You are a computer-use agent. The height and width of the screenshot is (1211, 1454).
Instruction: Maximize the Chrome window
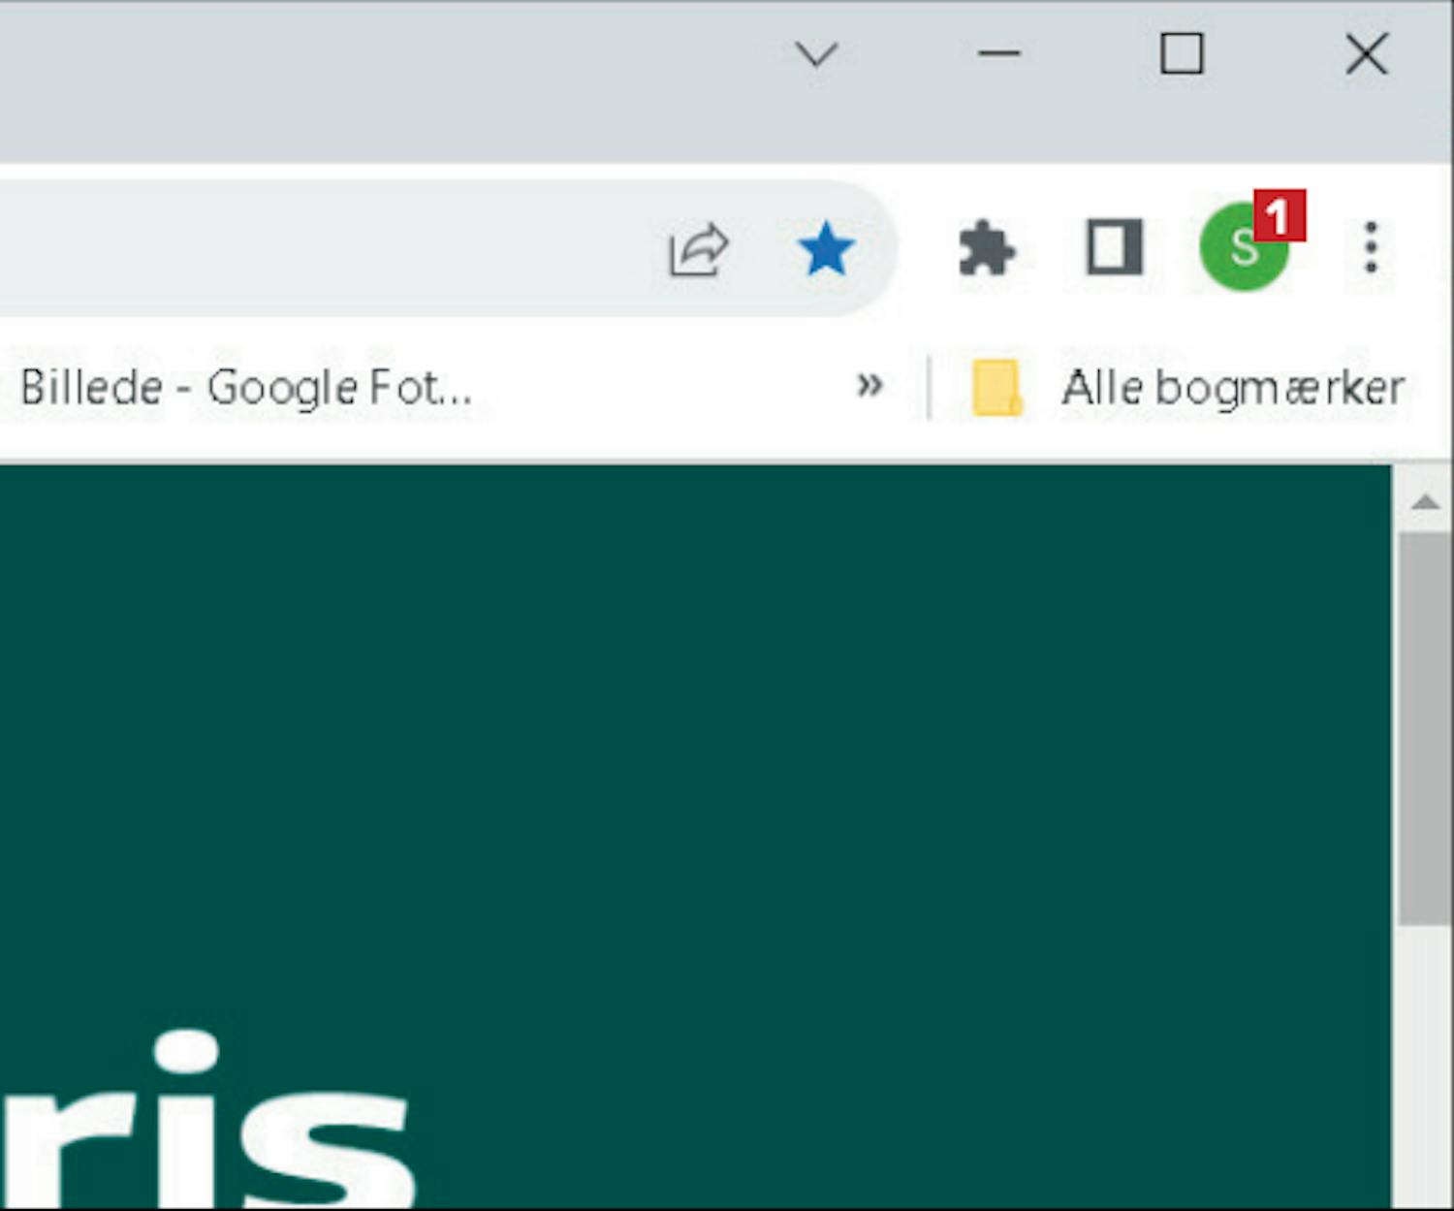[x=1182, y=53]
